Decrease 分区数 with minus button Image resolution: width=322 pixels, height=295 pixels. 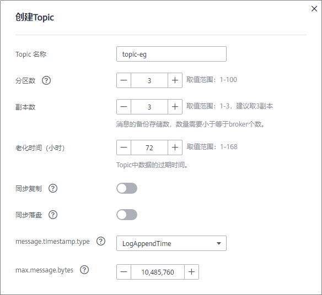124,80
